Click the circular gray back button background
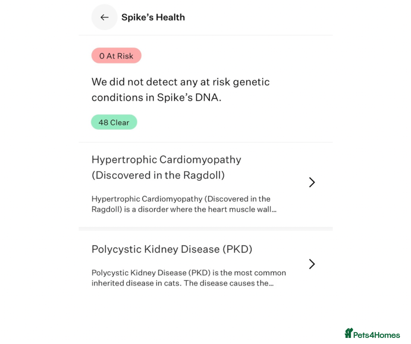Image resolution: width=411 pixels, height=344 pixels. point(97,24)
